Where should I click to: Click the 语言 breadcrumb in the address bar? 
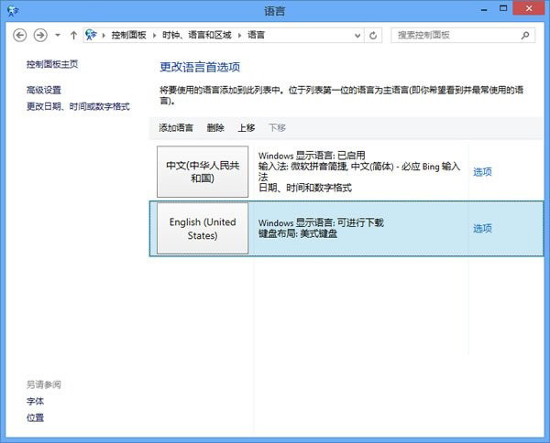256,35
